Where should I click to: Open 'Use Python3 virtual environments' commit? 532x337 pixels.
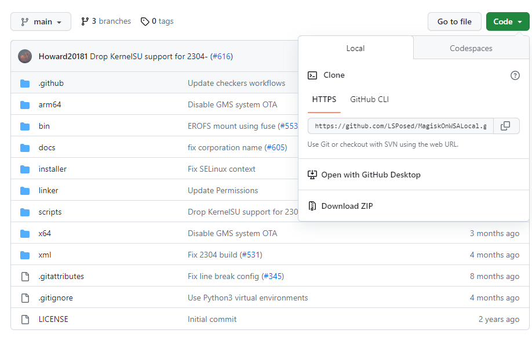click(x=247, y=298)
